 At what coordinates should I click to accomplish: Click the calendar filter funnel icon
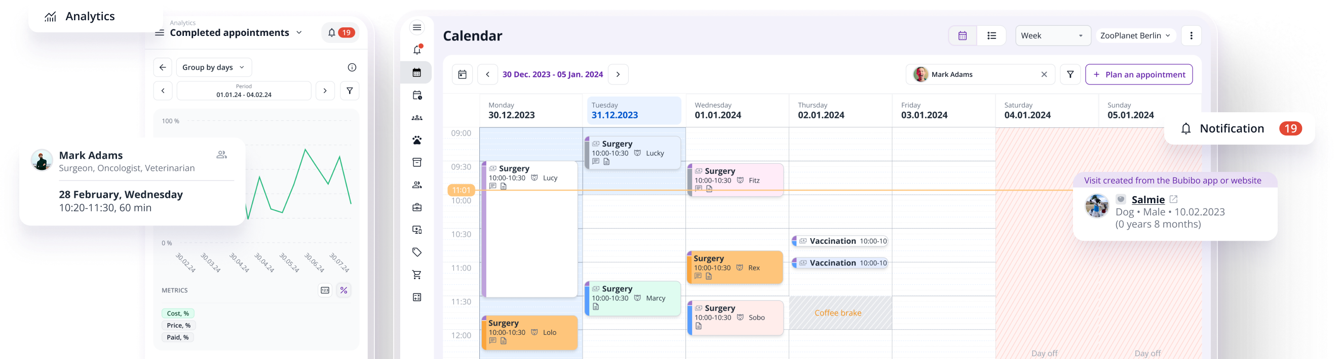click(x=1070, y=74)
